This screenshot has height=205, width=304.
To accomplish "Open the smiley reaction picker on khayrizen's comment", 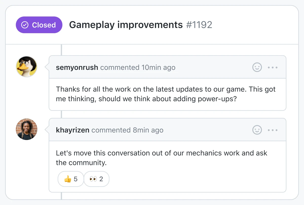I will tap(257, 130).
